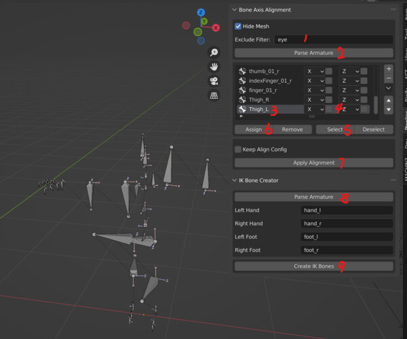The image size is (407, 339).
Task: Open the Z axis dropdown for finger_01_r
Action: [x=349, y=90]
